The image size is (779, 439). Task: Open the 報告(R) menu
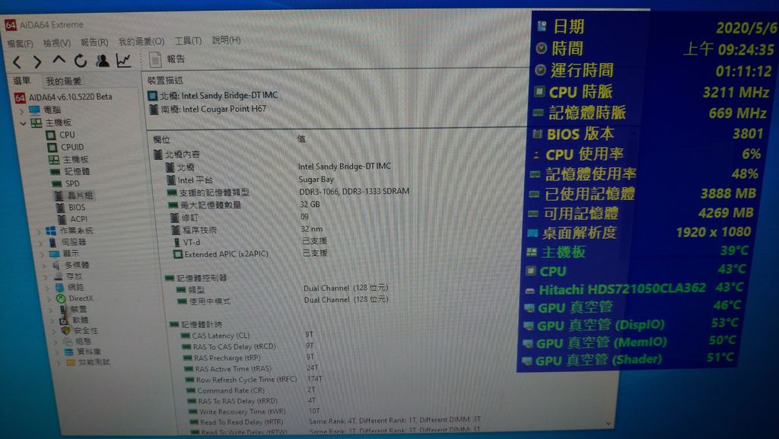[x=94, y=42]
